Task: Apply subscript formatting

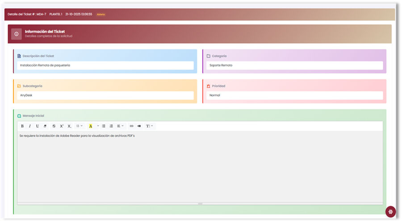Action: (x=69, y=126)
